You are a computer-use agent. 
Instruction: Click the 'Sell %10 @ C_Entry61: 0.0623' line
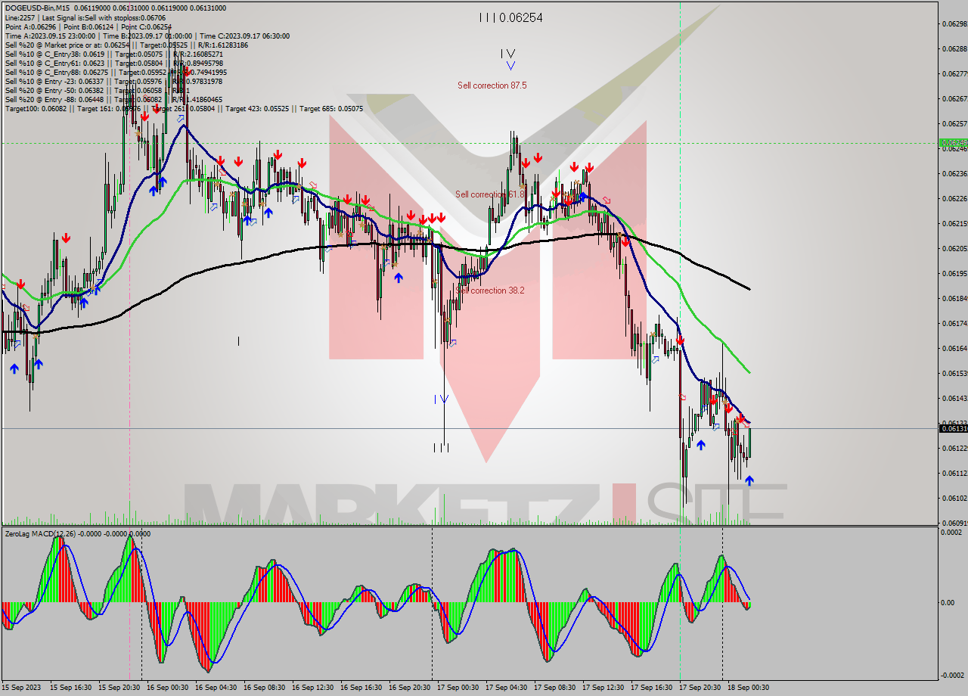click(x=113, y=63)
